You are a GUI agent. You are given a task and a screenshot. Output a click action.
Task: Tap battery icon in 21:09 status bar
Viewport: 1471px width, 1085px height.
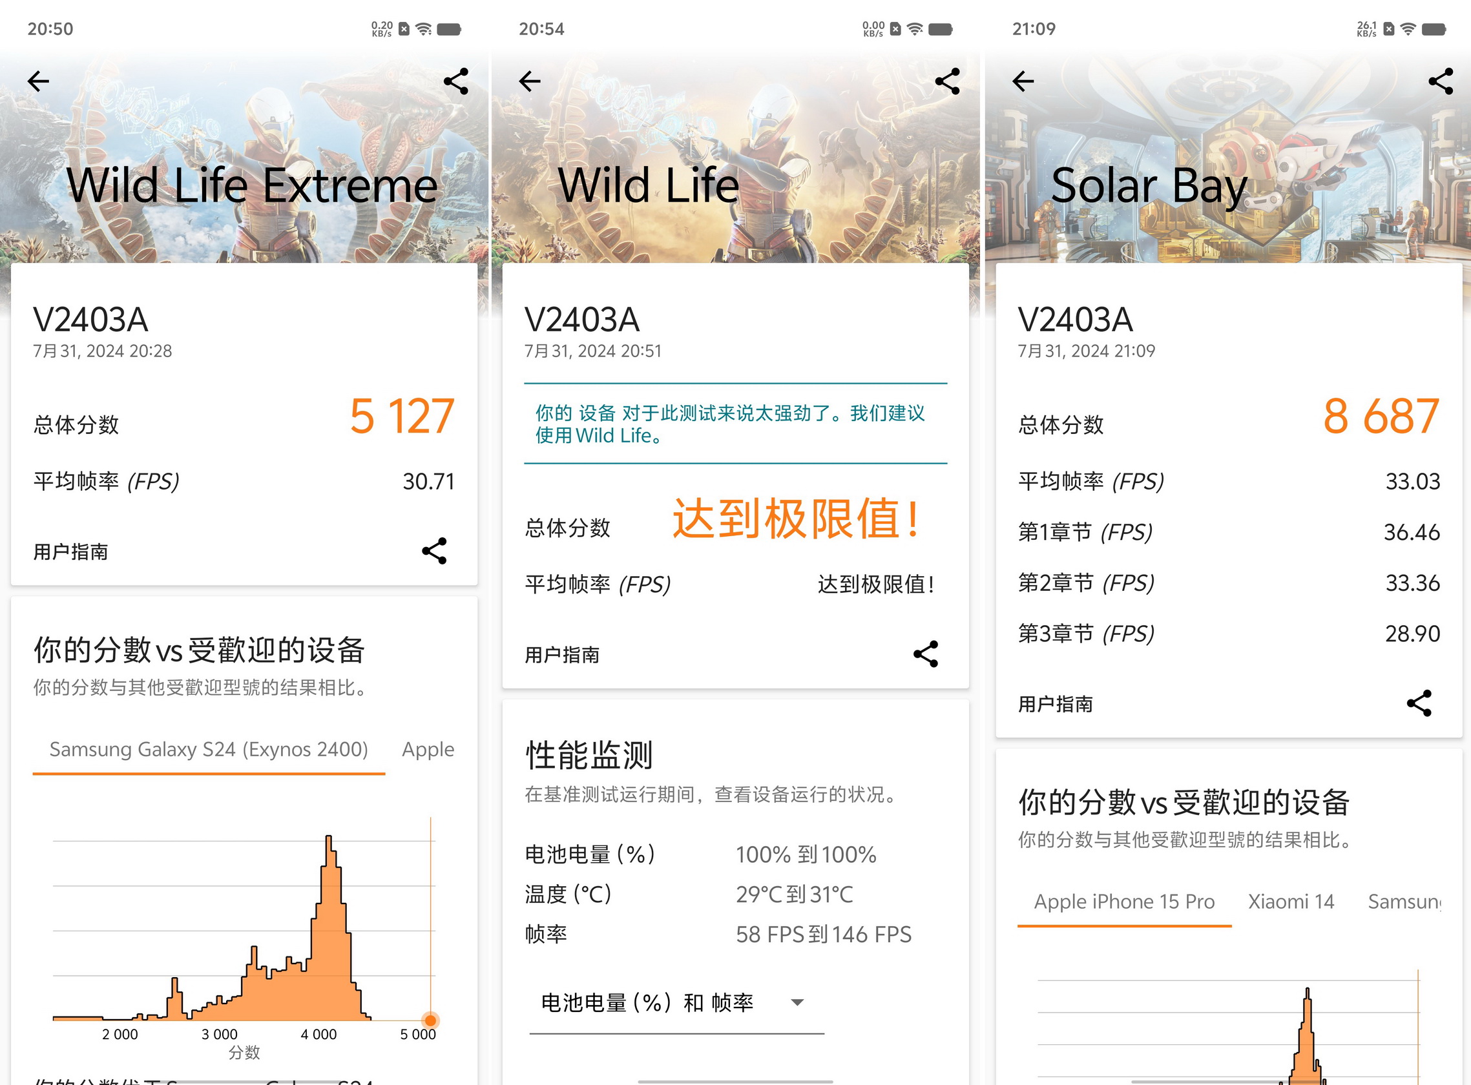[x=1434, y=29]
